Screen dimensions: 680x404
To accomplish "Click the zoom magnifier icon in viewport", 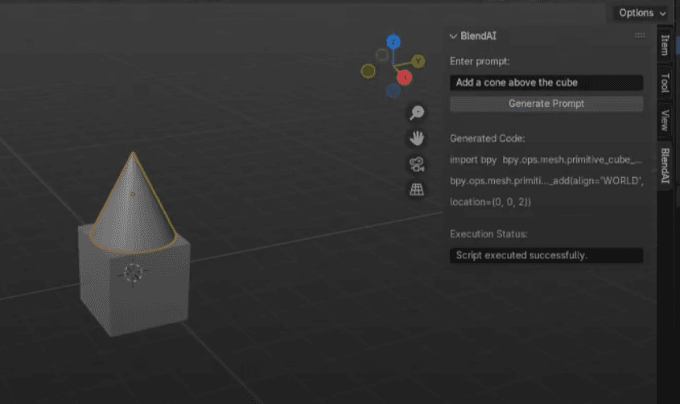I will (417, 113).
